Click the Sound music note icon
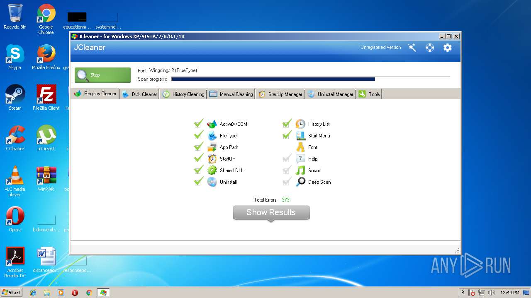531x298 pixels. pyautogui.click(x=300, y=170)
